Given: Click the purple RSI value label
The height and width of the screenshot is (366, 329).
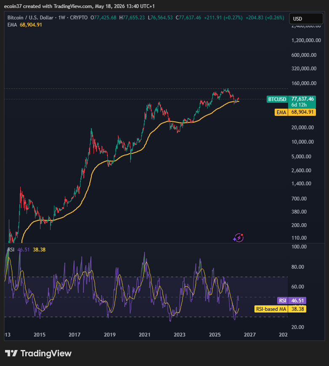Looking at the screenshot, I should tap(292, 300).
